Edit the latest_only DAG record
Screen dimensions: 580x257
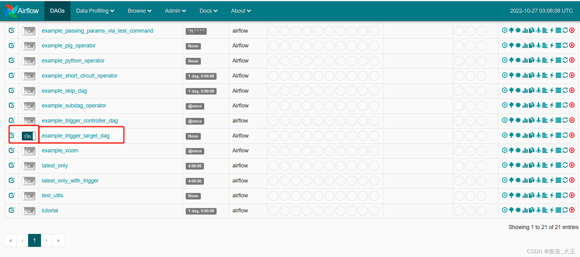tap(11, 165)
